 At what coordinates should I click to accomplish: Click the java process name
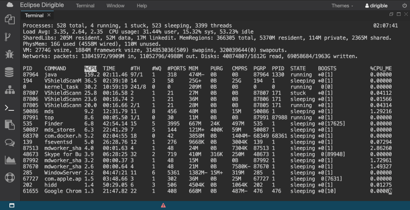50,75
